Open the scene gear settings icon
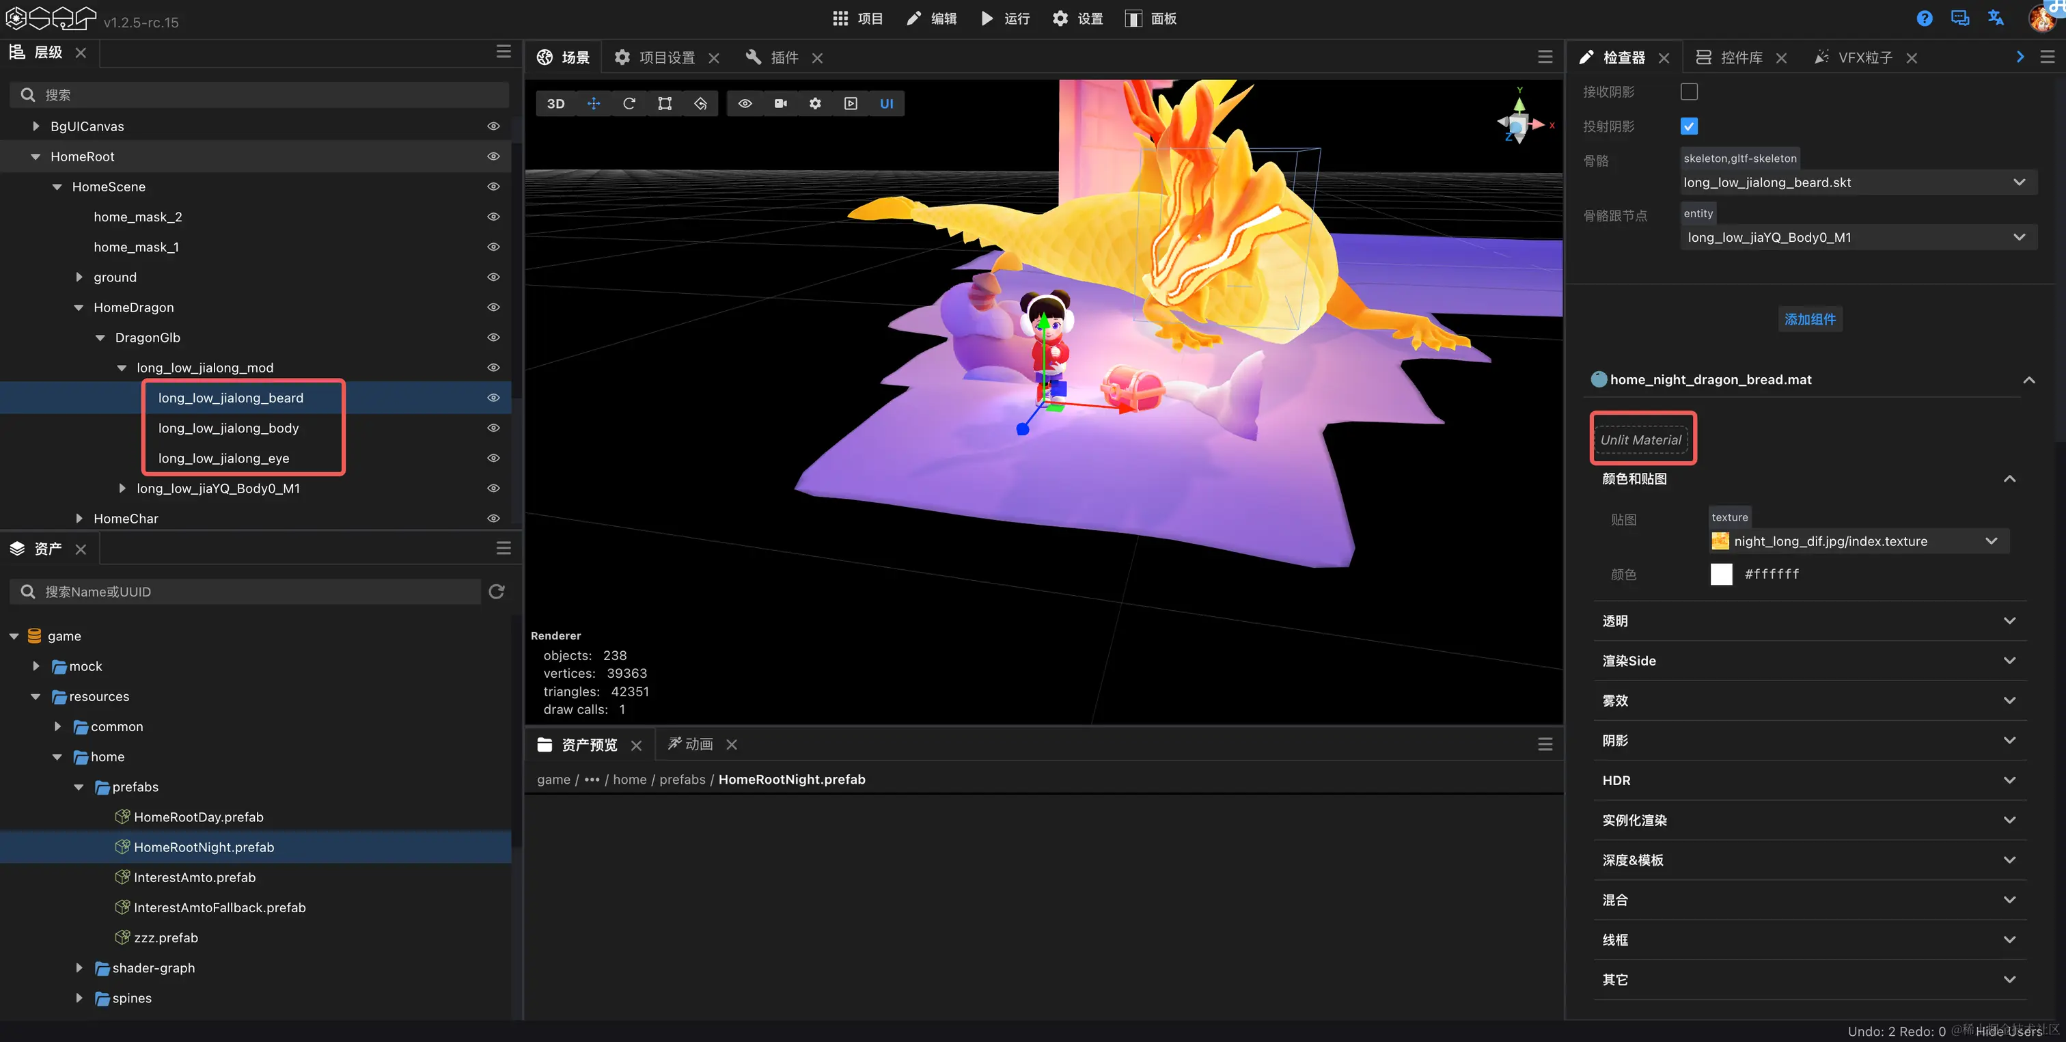 coord(815,103)
